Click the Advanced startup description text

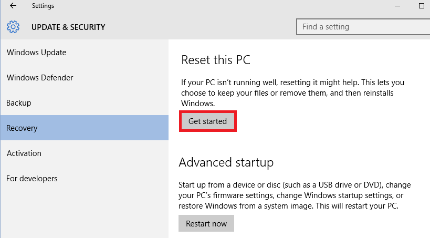click(x=294, y=195)
